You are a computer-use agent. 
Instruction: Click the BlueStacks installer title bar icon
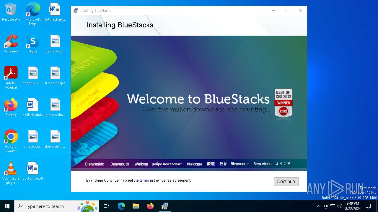tap(76, 11)
